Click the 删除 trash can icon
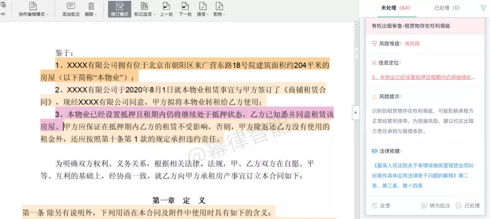The width and height of the screenshot is (490, 219). click(91, 6)
